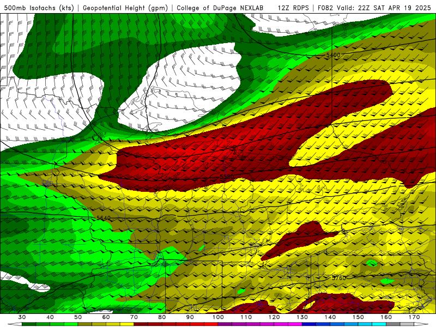The width and height of the screenshot is (436, 327).
Task: Click the 110 value on the color scale
Action: tap(246, 317)
